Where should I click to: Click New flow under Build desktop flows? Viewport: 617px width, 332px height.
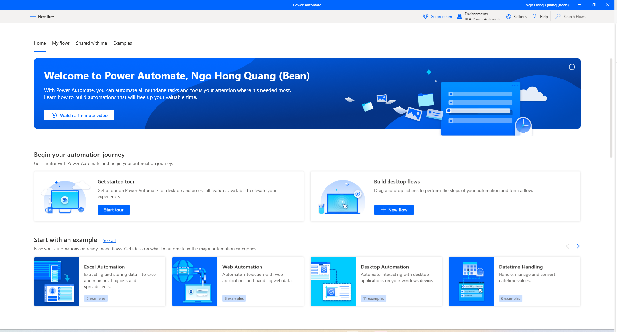pyautogui.click(x=394, y=210)
